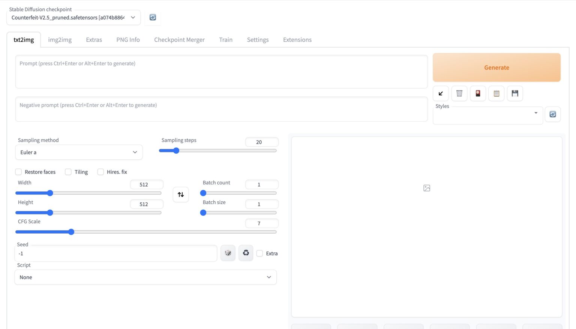Click the trash icon to clear prompt
576x329 pixels.
tap(459, 94)
